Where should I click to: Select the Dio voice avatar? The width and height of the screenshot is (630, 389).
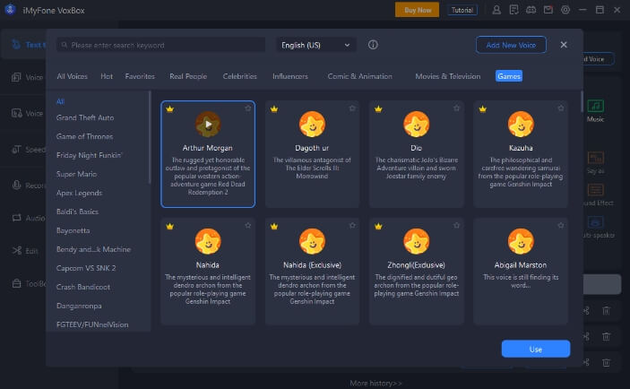416,125
